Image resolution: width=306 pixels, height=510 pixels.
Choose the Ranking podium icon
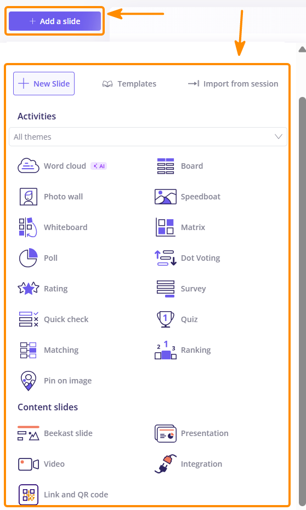166,350
